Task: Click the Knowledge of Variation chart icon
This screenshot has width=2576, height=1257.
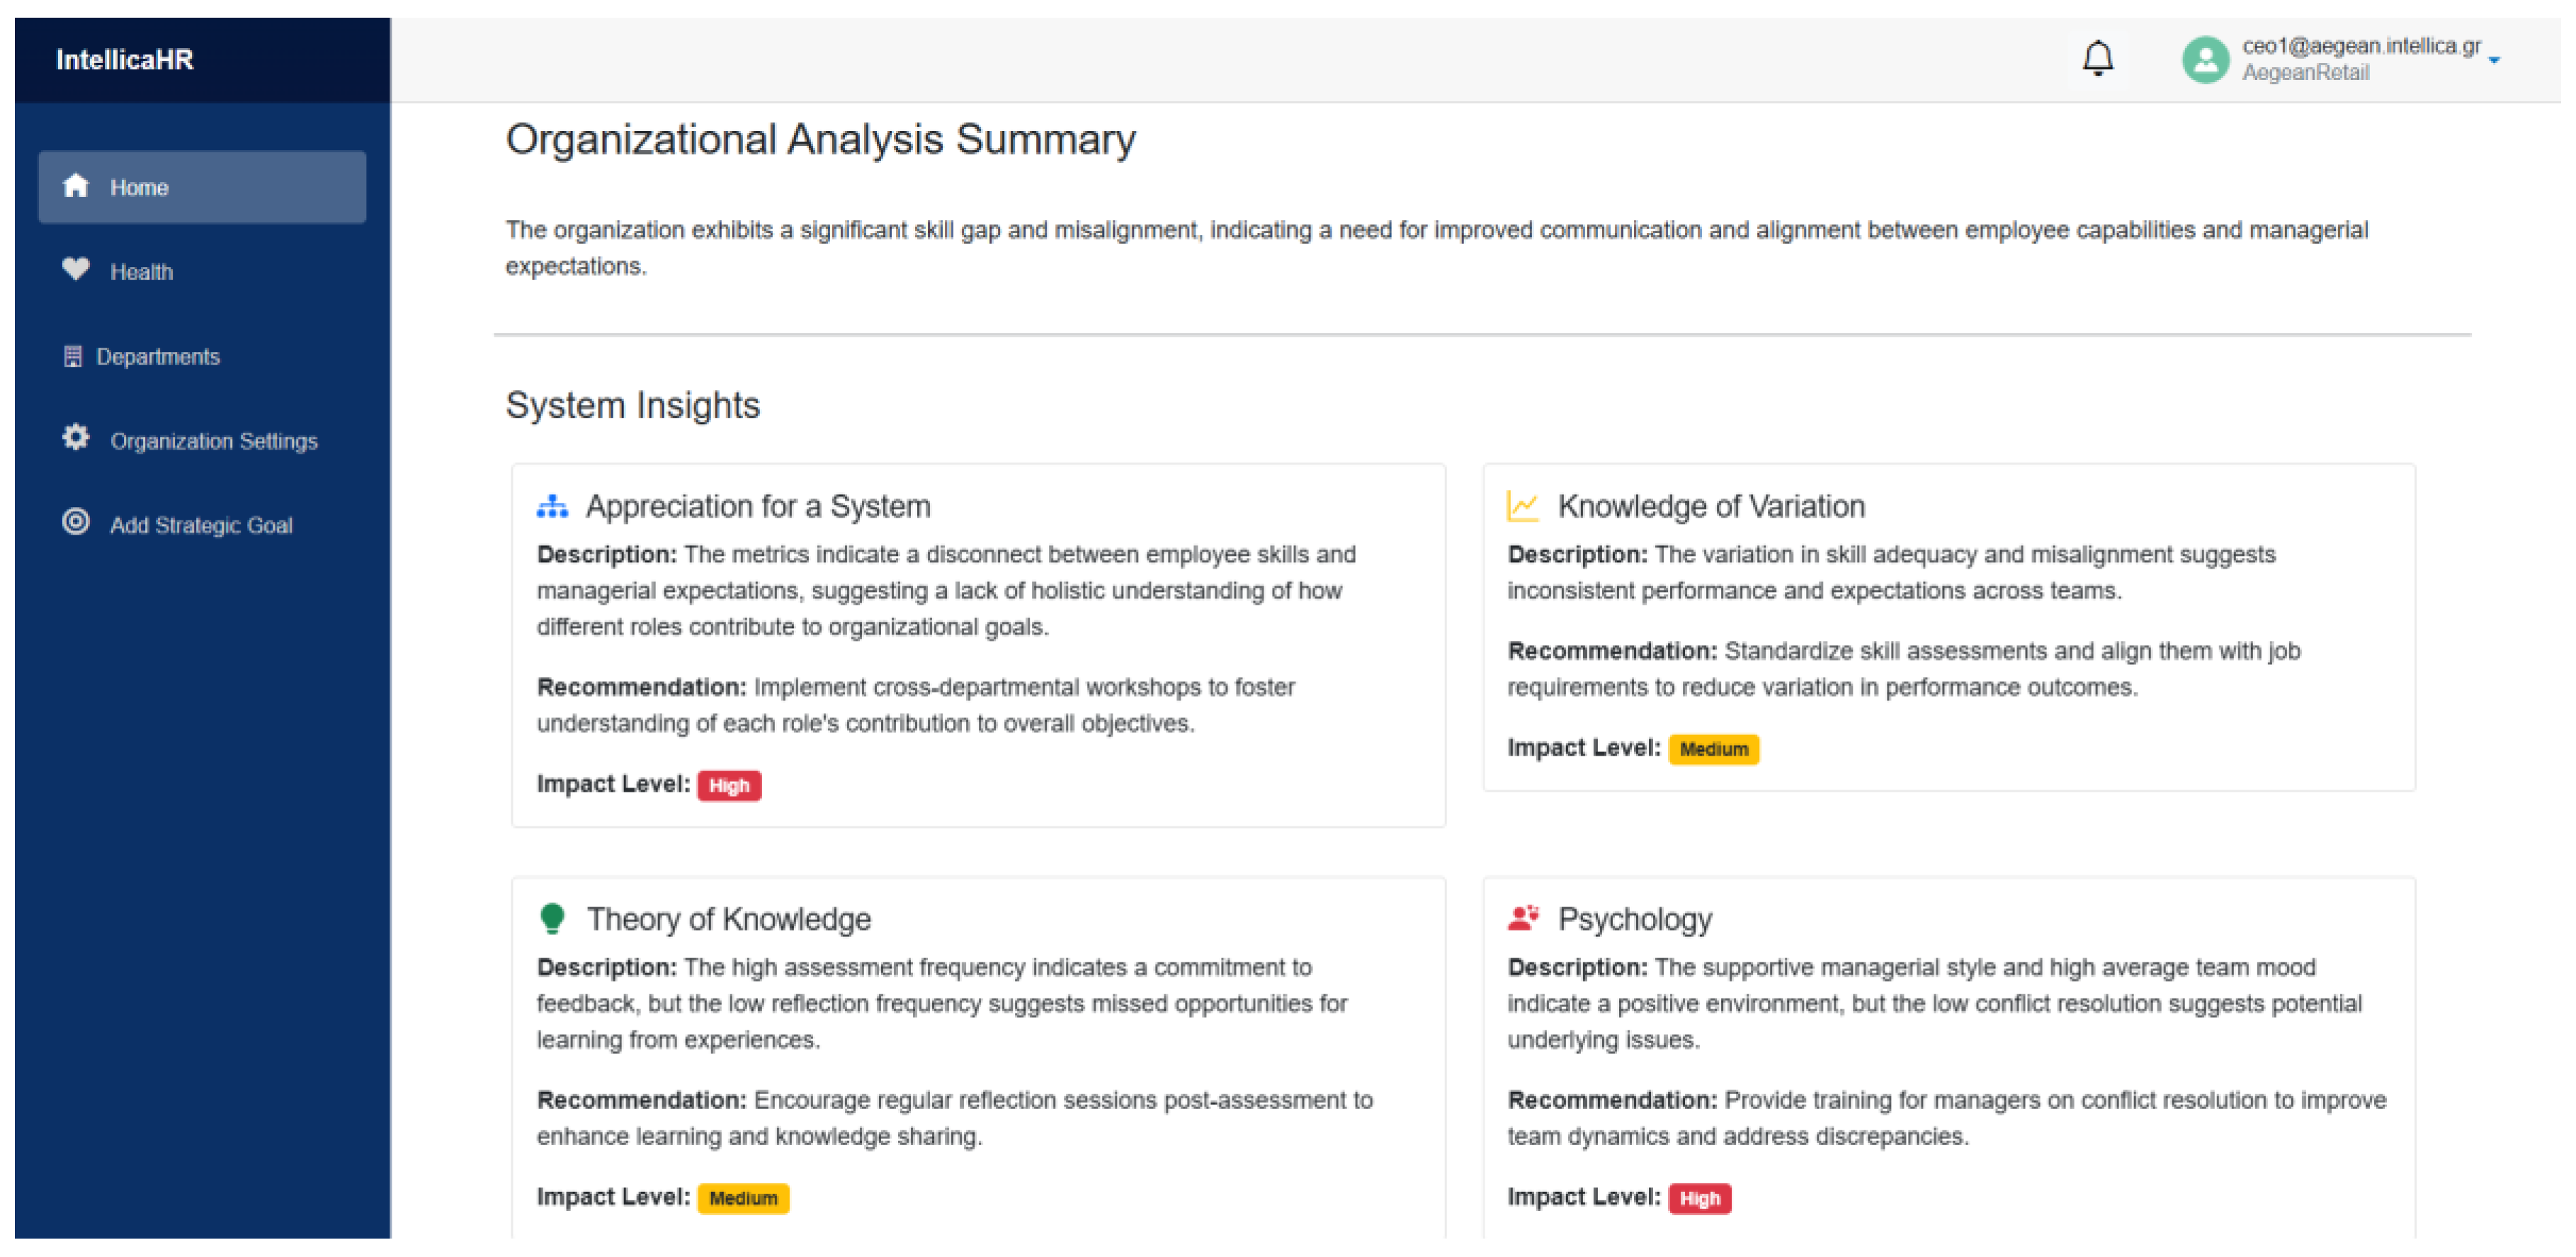Action: [1522, 506]
